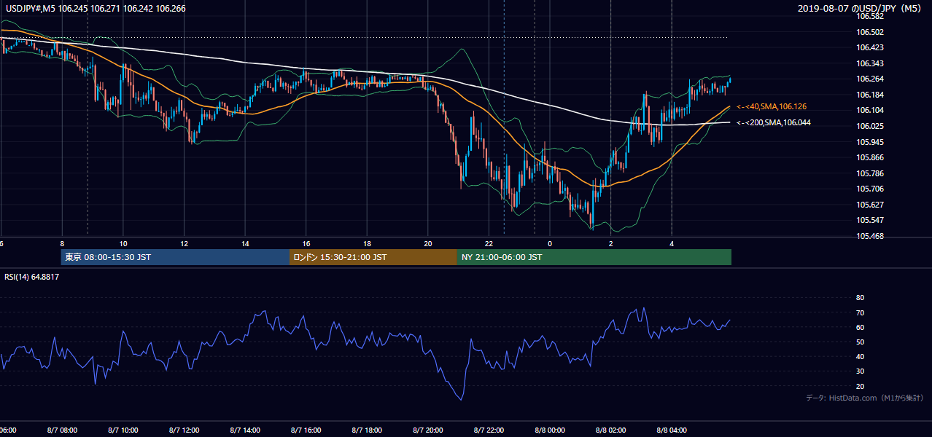Click the 8/8 02:00 bottom time label
Image resolution: width=932 pixels, height=437 pixels.
(611, 430)
